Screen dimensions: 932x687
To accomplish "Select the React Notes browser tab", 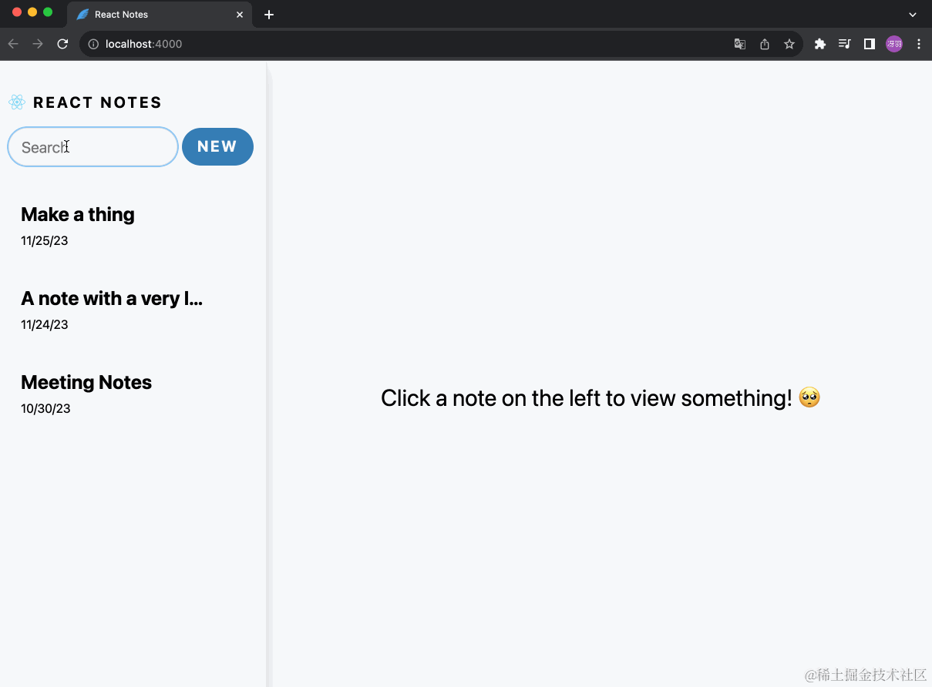I will 139,14.
